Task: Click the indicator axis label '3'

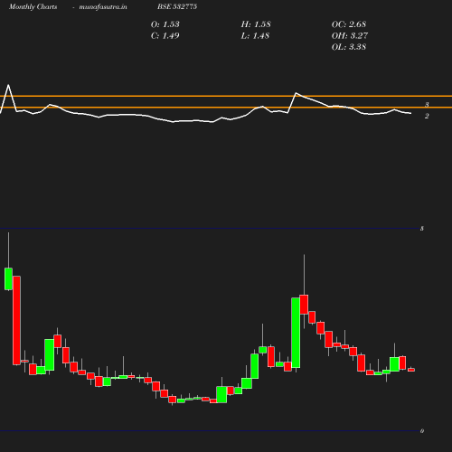Action: 427,105
